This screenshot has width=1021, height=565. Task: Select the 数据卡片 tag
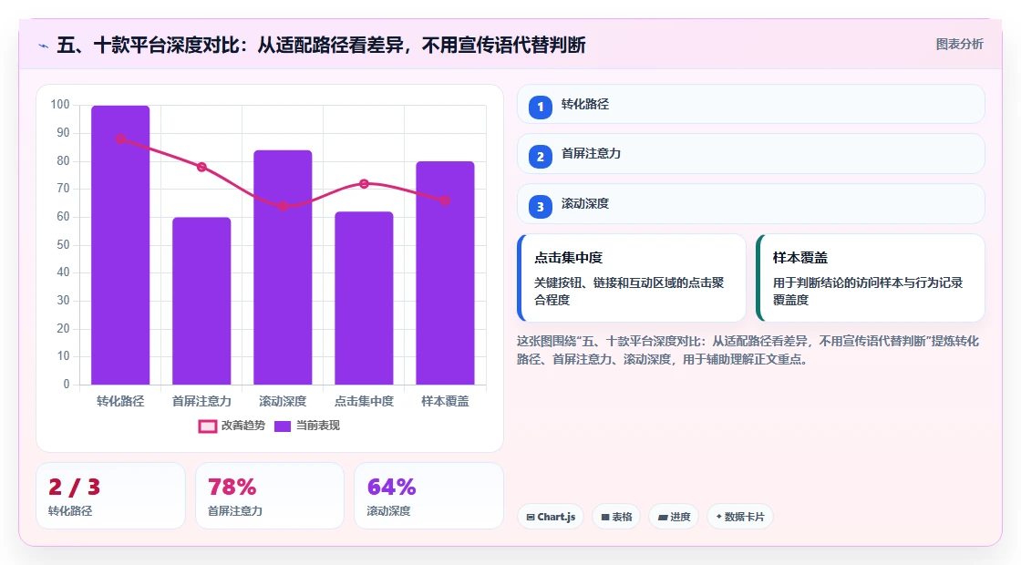click(739, 517)
